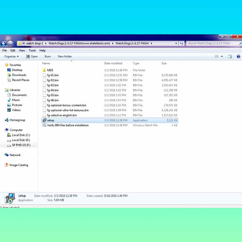Click the 8,176,666 KB size cell
242x242 pixels.
coord(169,75)
